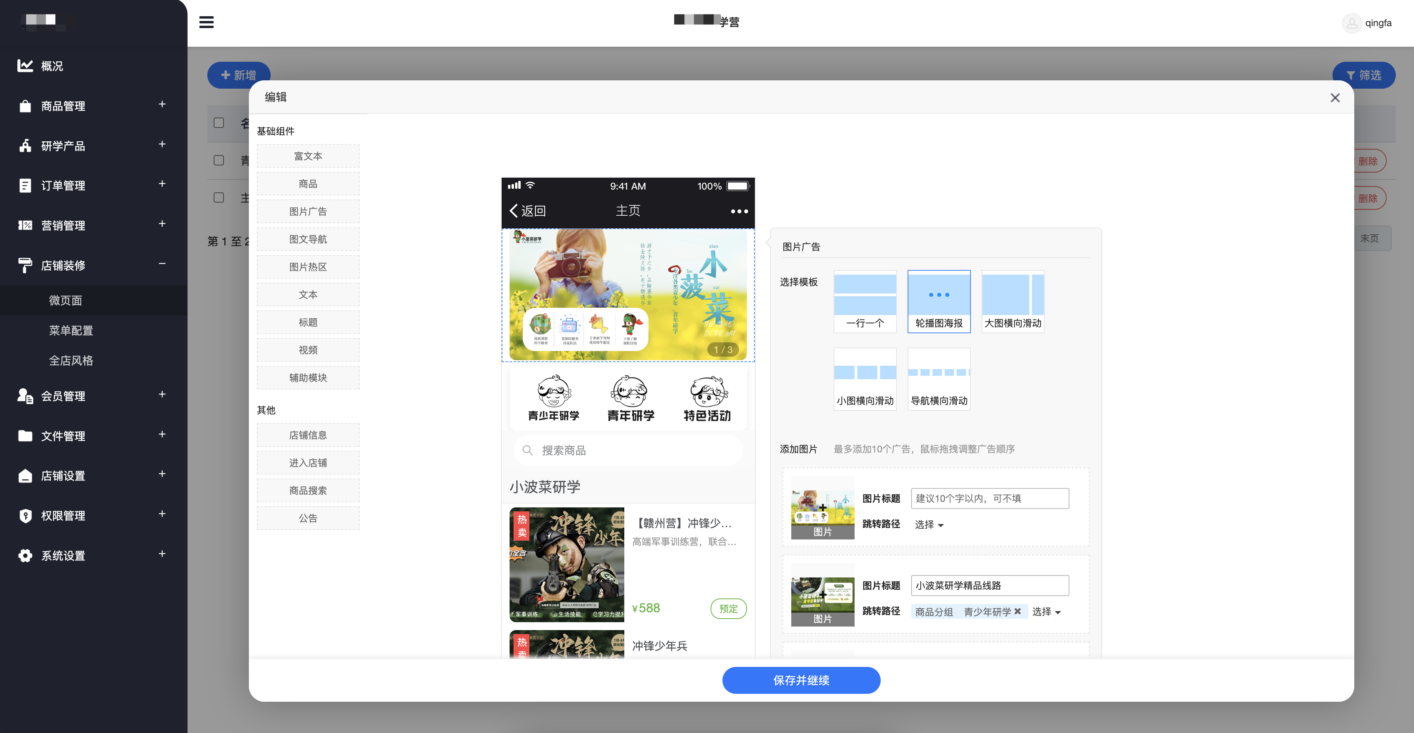1414x733 pixels.
Task: Expand the 订单管理 menu plus sign
Action: coord(162,184)
